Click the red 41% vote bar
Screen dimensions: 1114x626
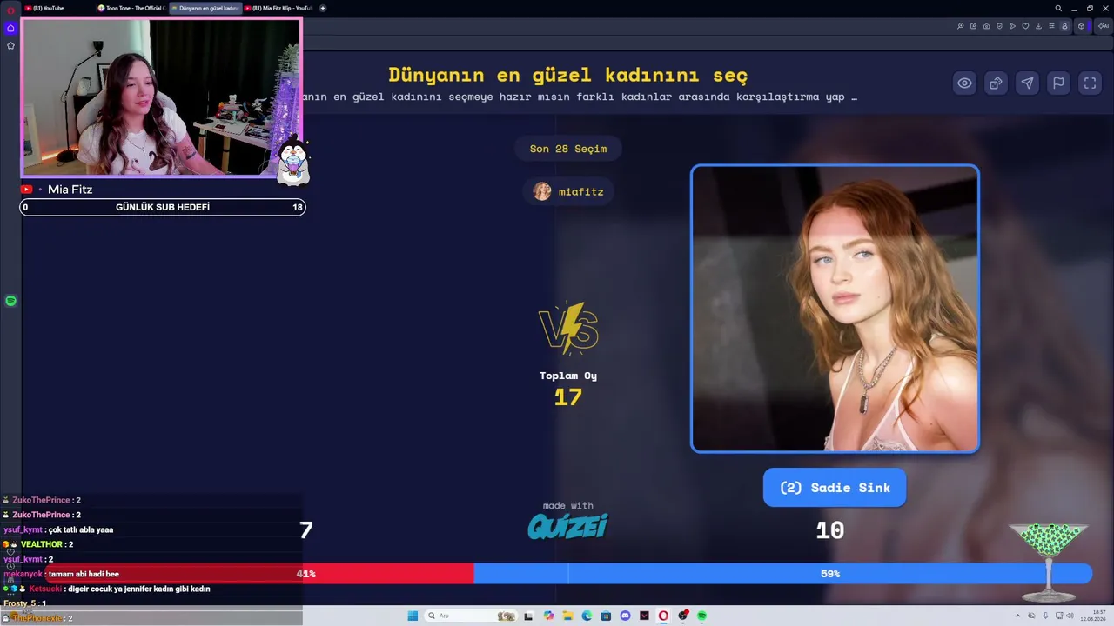tap(259, 574)
